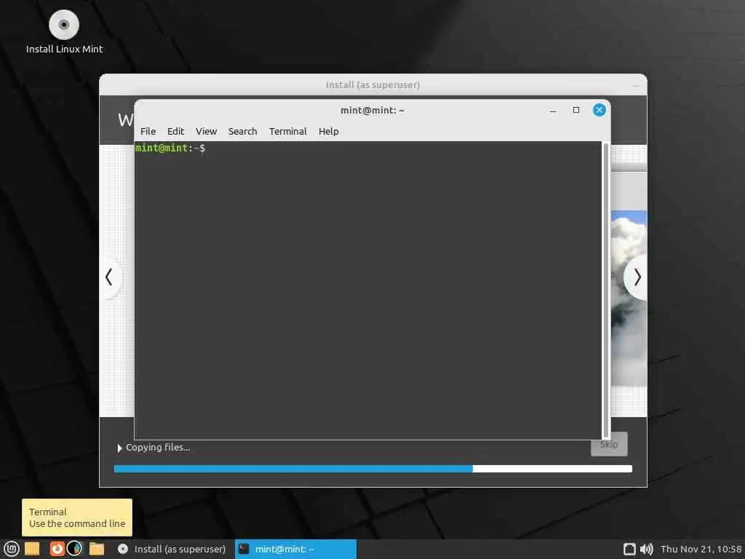Switch to Install (as superuser) taskbar item
The image size is (745, 559).
point(172,549)
